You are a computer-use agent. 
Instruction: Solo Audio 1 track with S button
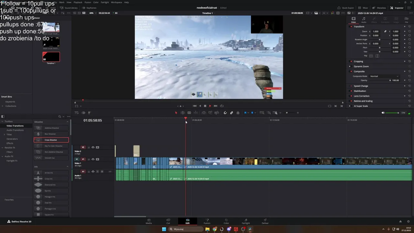[x=97, y=172]
